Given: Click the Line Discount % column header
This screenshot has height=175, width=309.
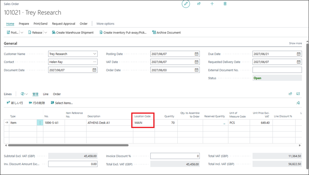Looking at the screenshot, I should [x=283, y=116].
